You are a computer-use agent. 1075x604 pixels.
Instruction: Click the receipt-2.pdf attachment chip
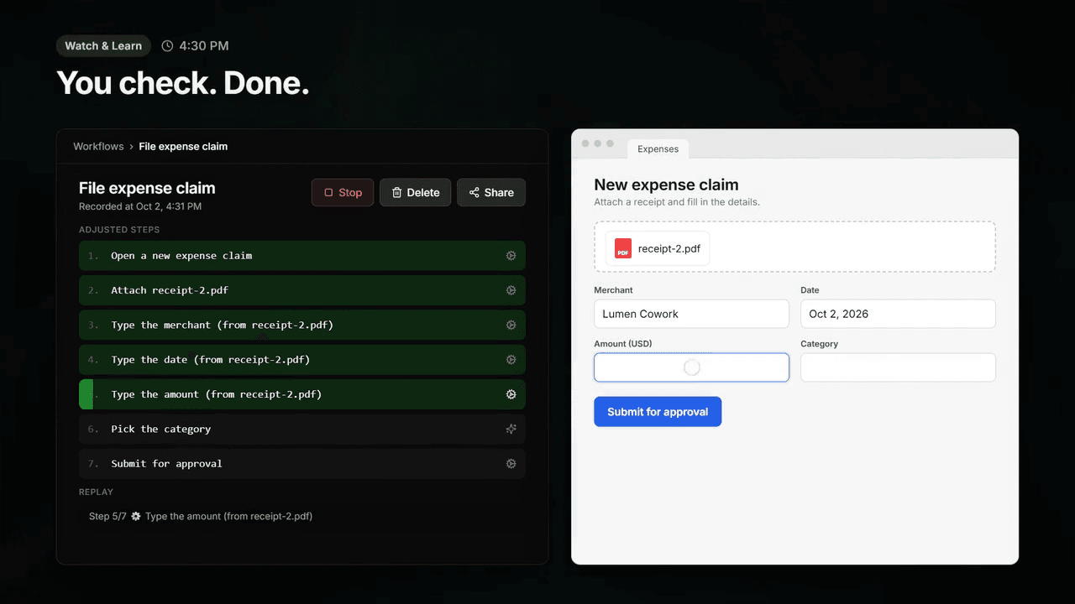657,248
